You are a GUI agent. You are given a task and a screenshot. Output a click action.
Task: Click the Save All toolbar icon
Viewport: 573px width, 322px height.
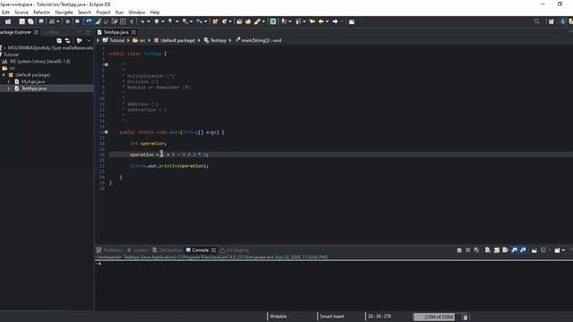[30, 21]
